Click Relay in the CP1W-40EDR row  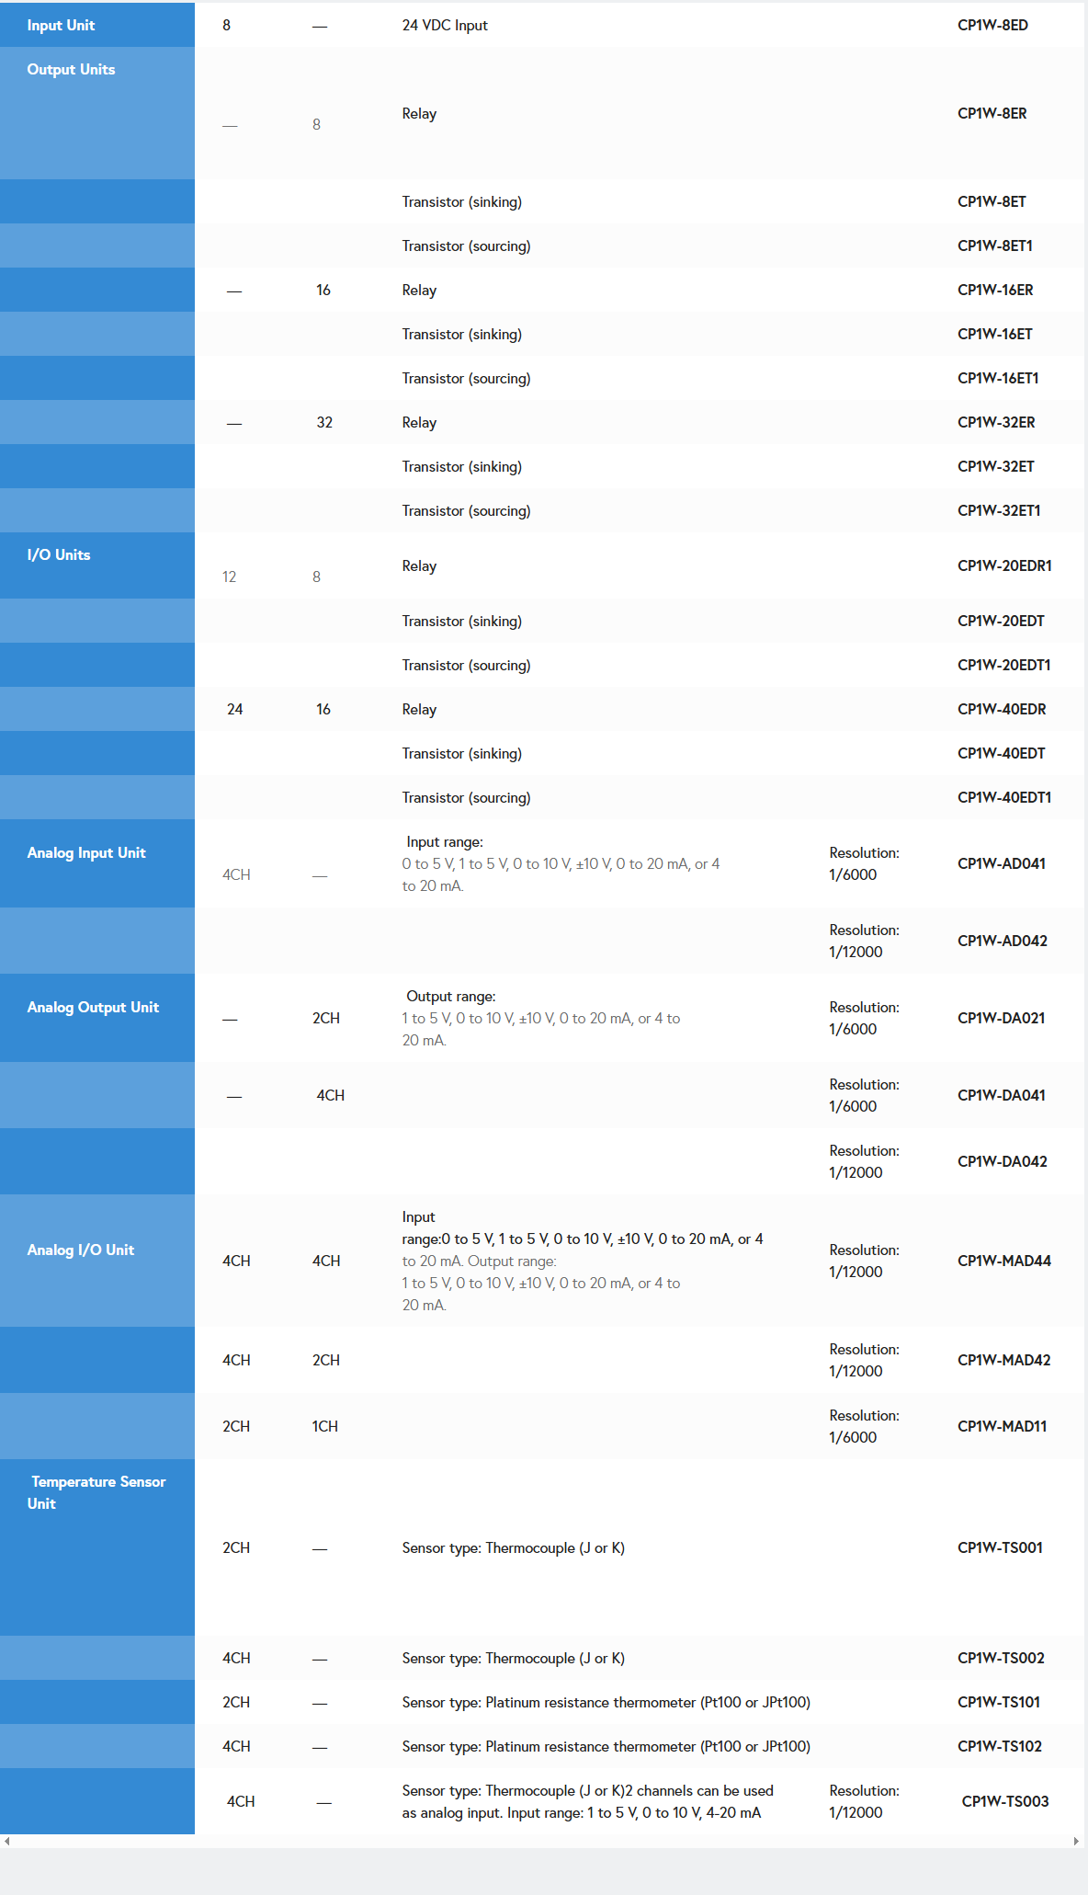click(419, 709)
